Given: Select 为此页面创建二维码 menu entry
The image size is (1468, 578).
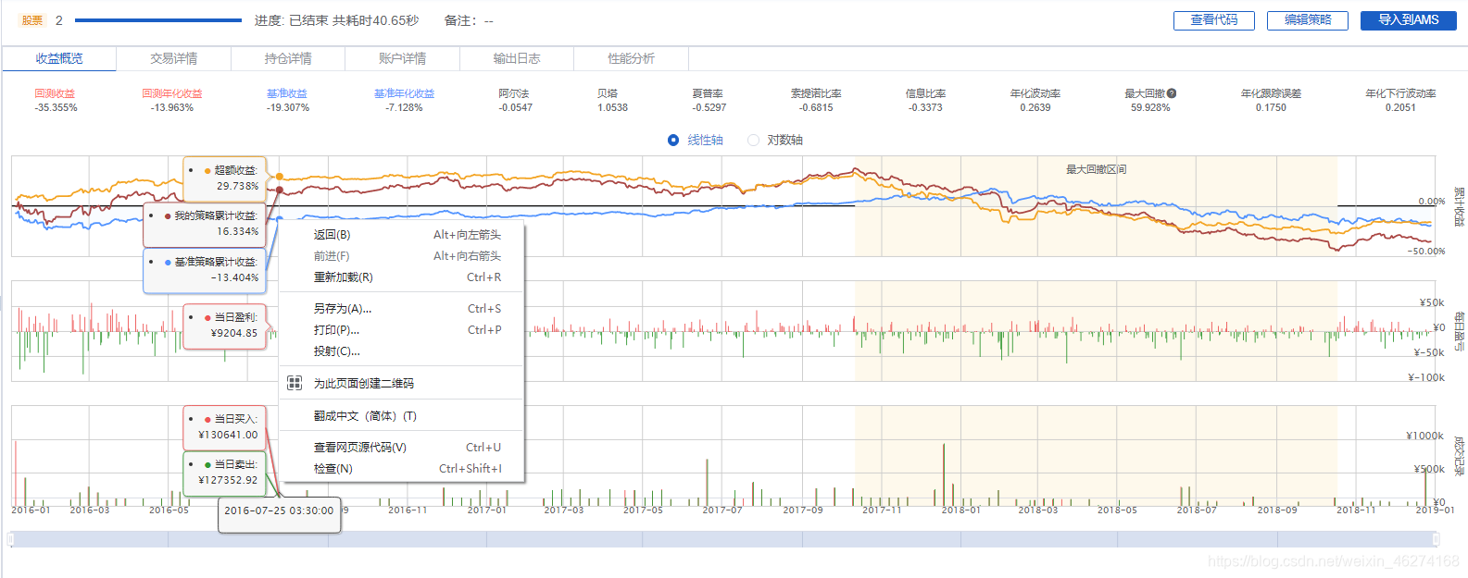Looking at the screenshot, I should [402, 383].
